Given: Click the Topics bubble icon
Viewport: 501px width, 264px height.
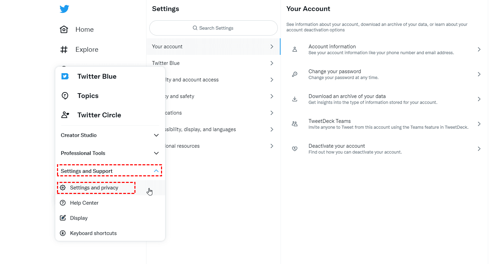Looking at the screenshot, I should (65, 96).
